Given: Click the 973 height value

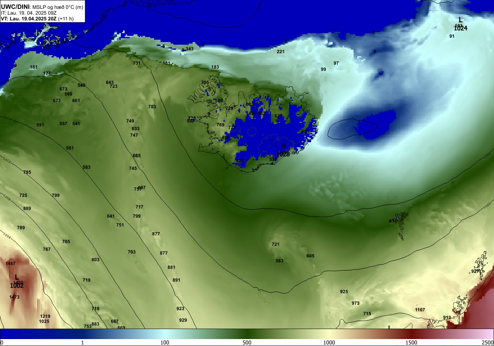Looking at the screenshot, I should (x=355, y=303).
